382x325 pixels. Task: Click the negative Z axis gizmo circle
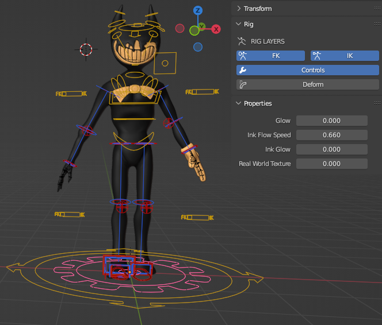coord(198,47)
